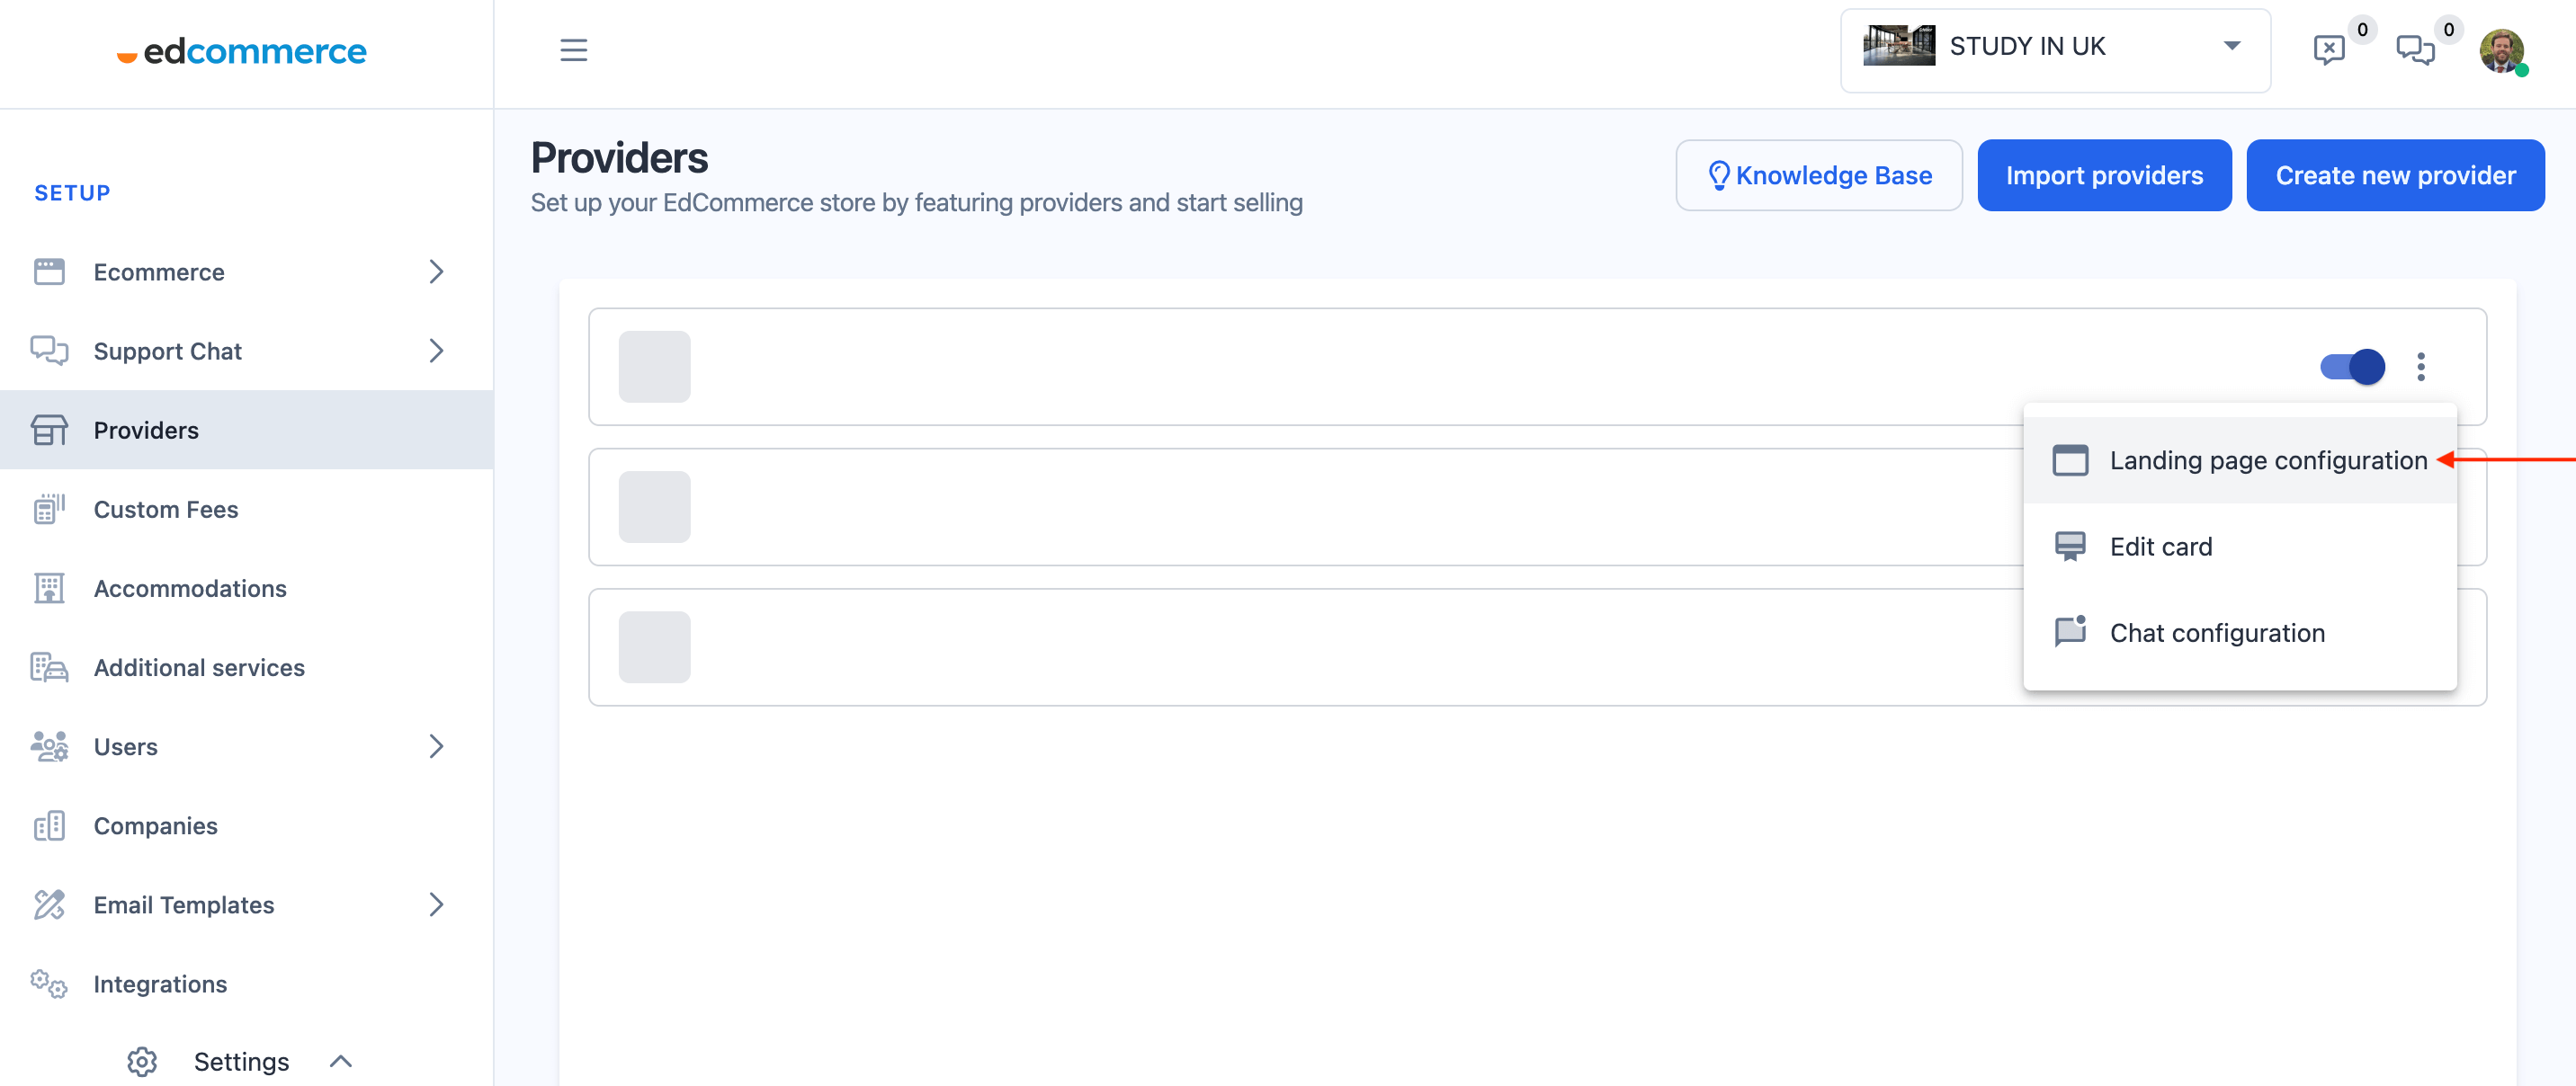Image resolution: width=2576 pixels, height=1086 pixels.
Task: Collapse the Settings section chevron
Action: pos(341,1061)
